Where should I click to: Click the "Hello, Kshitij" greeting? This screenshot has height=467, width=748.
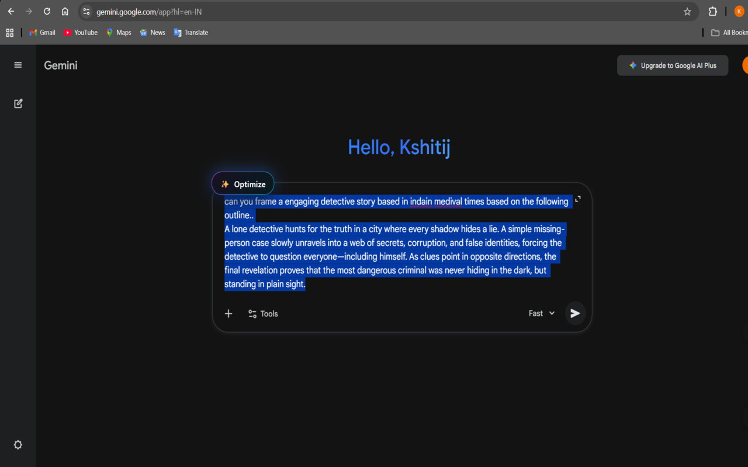coord(399,148)
